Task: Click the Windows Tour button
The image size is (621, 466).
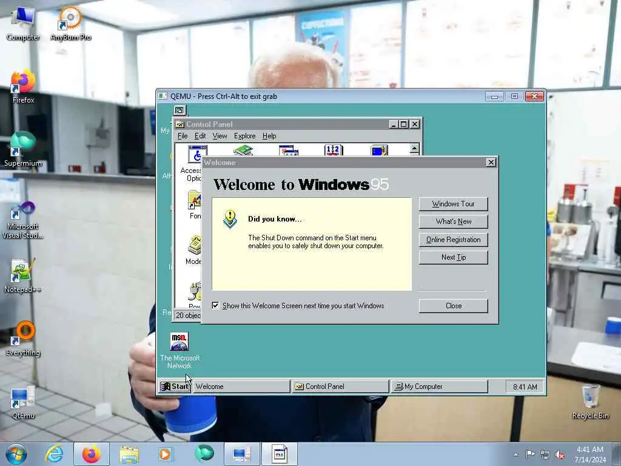Action: 454,204
